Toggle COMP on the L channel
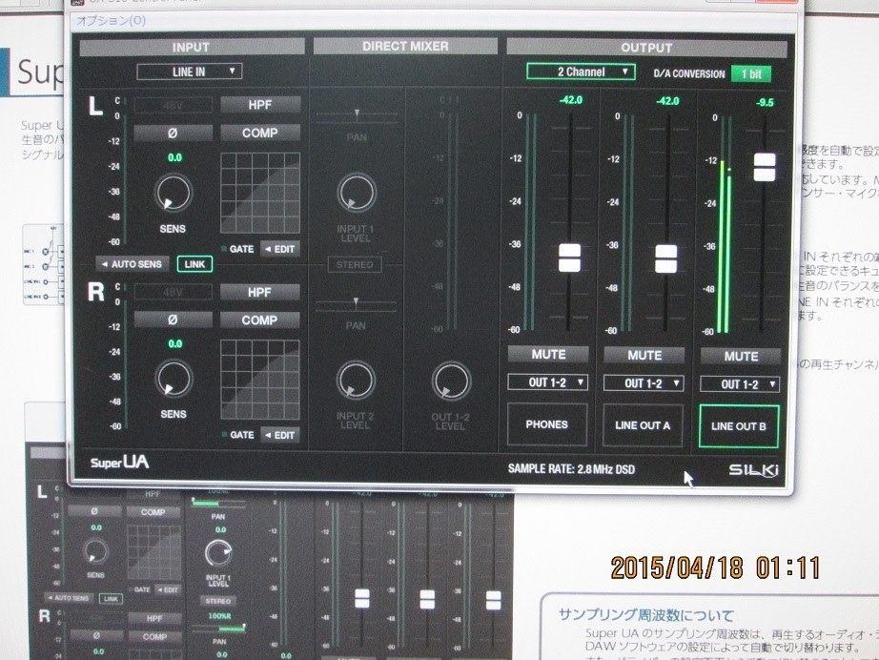Image resolution: width=879 pixels, height=660 pixels. pos(260,133)
